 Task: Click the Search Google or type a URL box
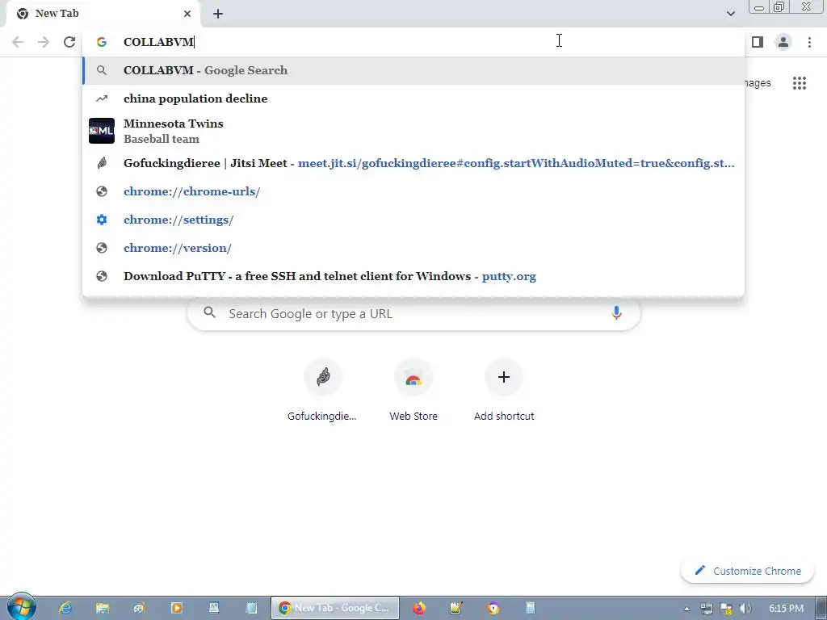[x=413, y=314]
